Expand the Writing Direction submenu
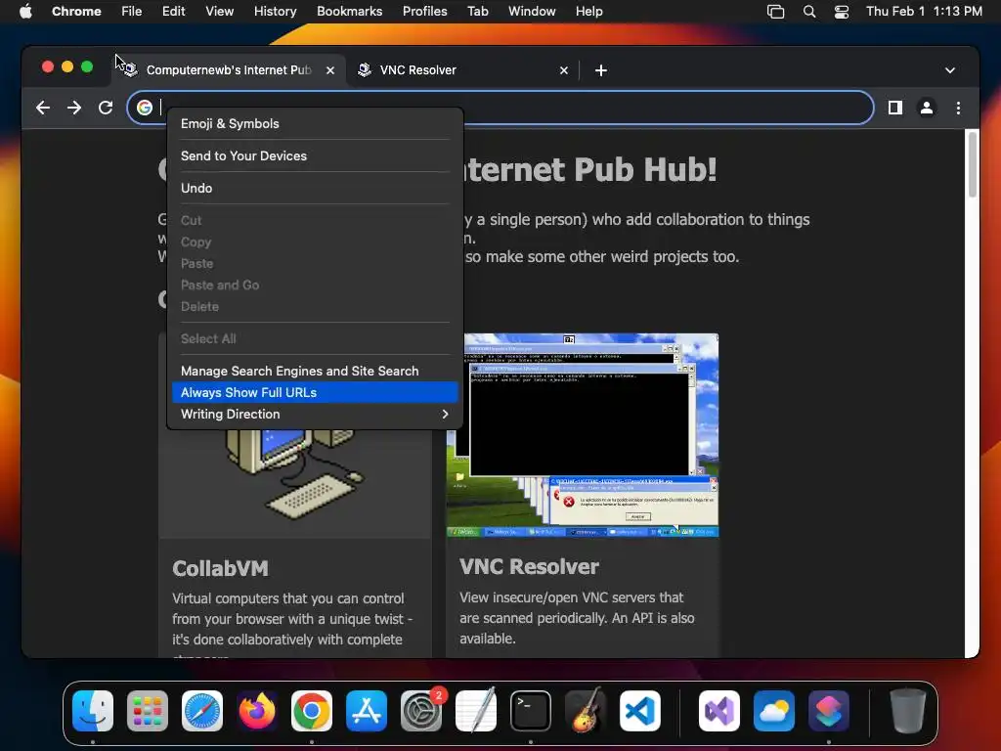This screenshot has width=1001, height=751. [x=316, y=415]
